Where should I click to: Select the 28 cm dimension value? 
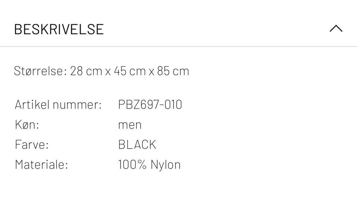point(86,71)
